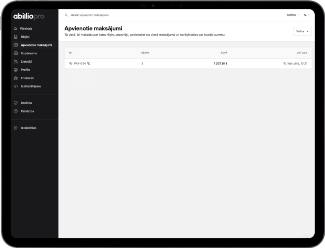
Task: Click the Pārskats home icon
Action: pyautogui.click(x=15, y=29)
